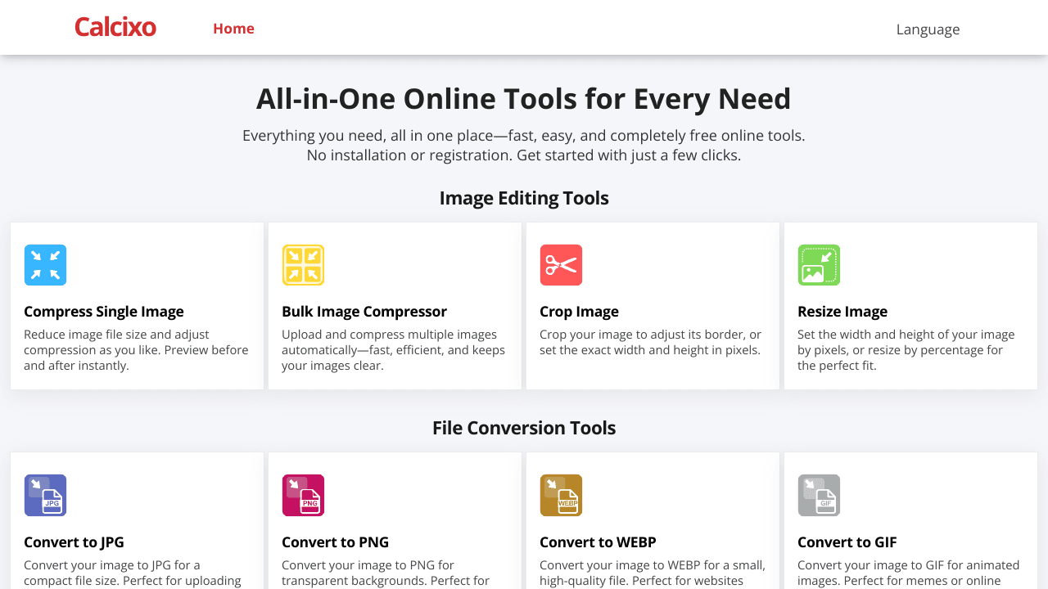Click the 'Set the width and height' description

[906, 350]
